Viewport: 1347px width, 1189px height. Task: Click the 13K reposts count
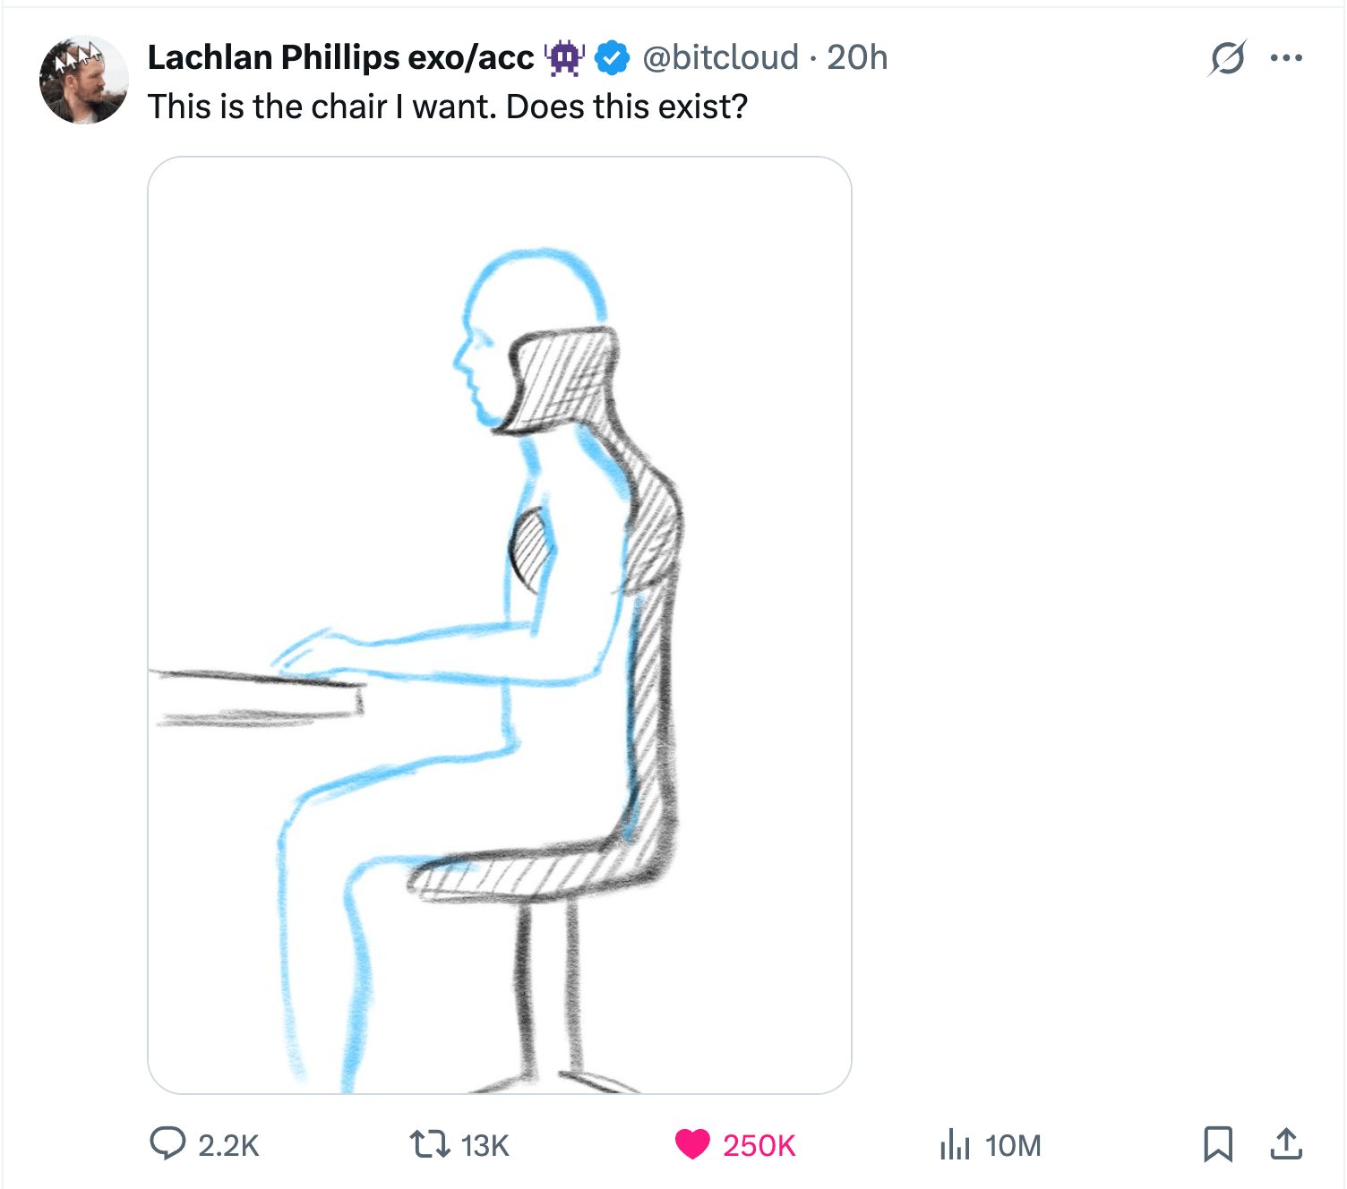point(485,1145)
